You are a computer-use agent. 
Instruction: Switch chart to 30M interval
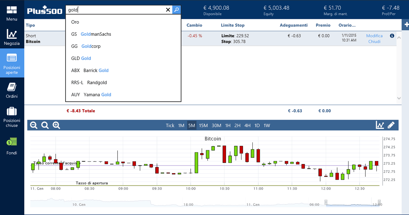[x=216, y=125]
